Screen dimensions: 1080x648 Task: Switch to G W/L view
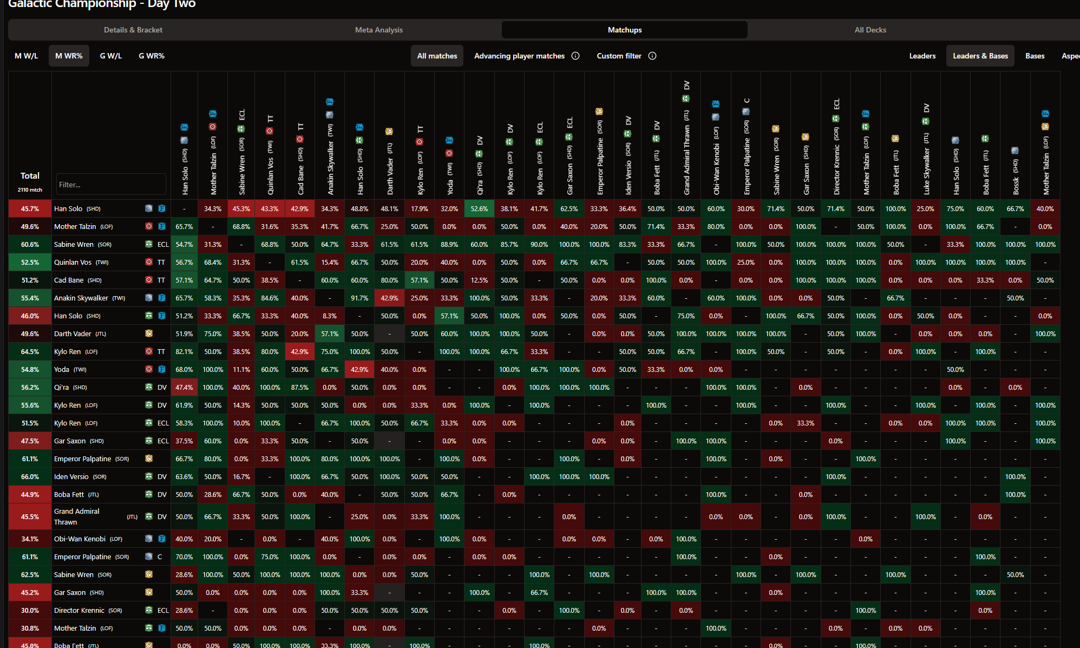point(110,56)
